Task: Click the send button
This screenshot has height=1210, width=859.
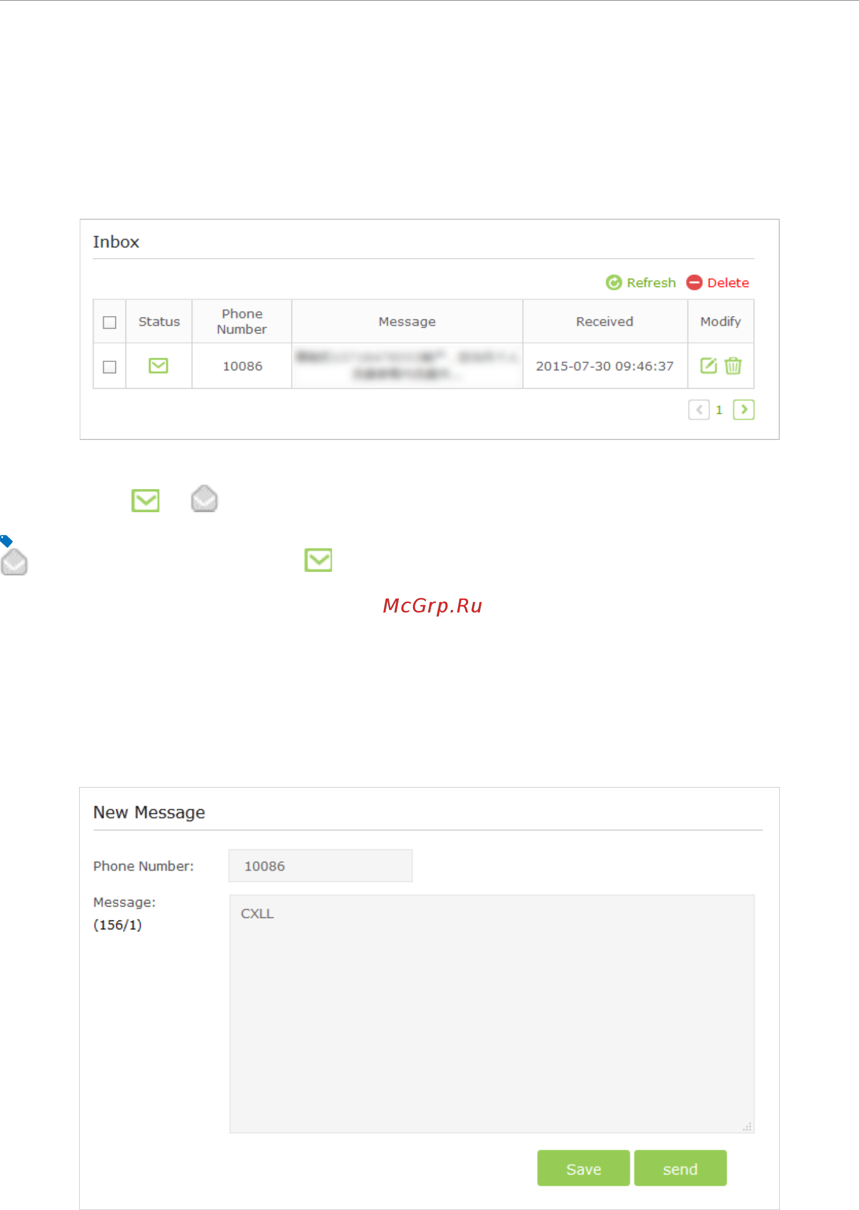Action: pyautogui.click(x=680, y=1168)
